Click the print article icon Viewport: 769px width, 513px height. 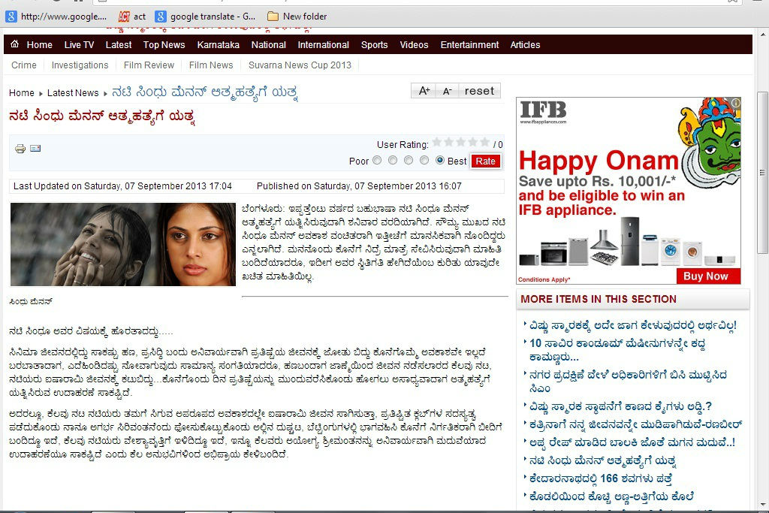[20, 149]
